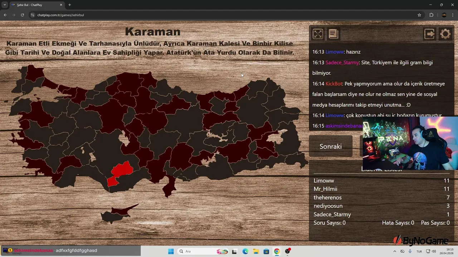458x257 pixels.
Task: Open a new browser tab
Action: tap(69, 5)
